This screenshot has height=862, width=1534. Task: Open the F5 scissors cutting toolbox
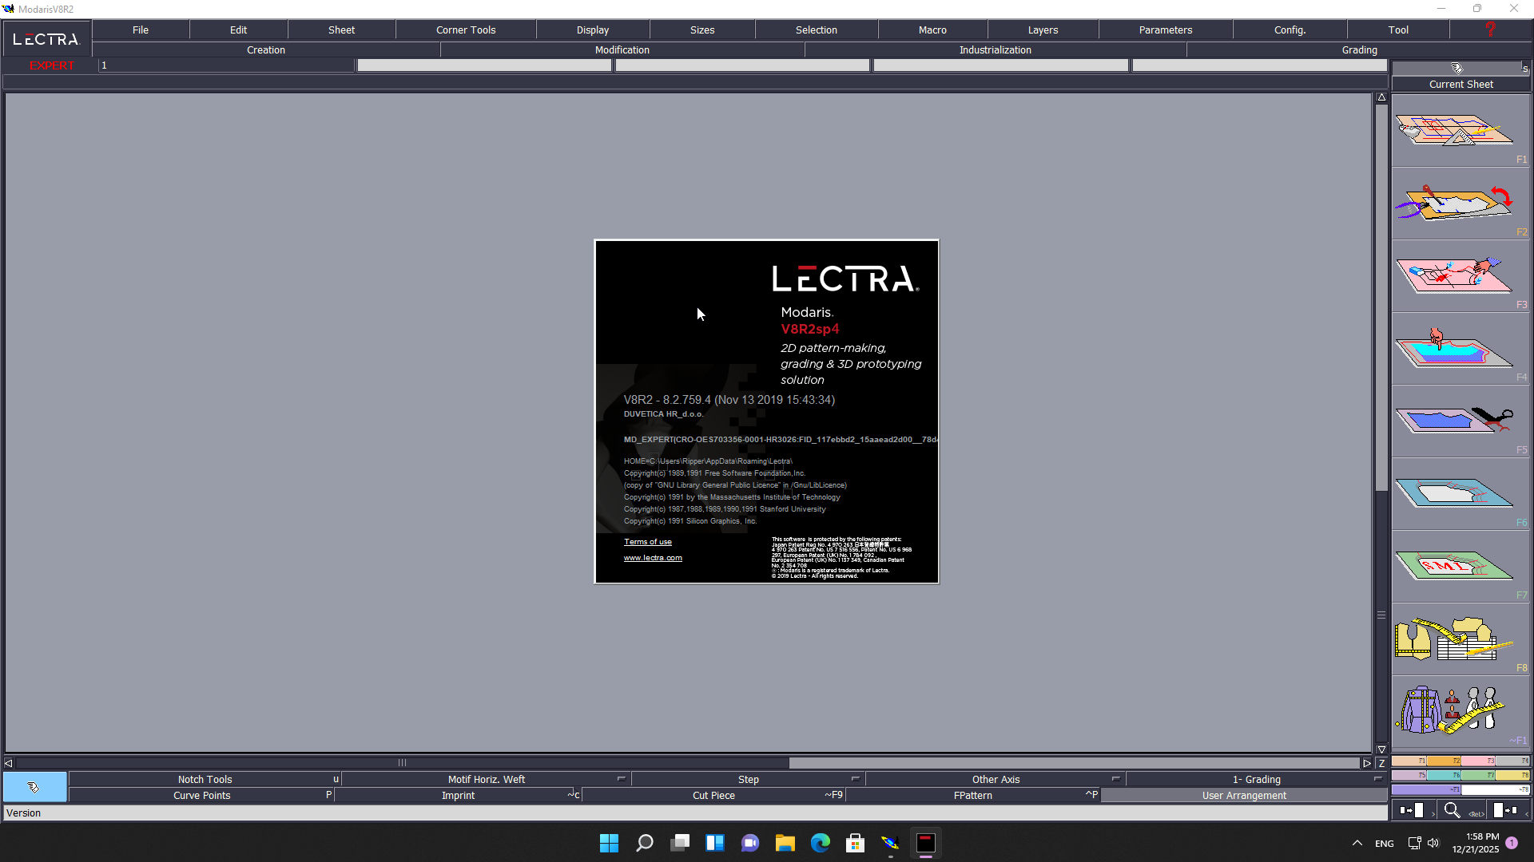[x=1454, y=420]
